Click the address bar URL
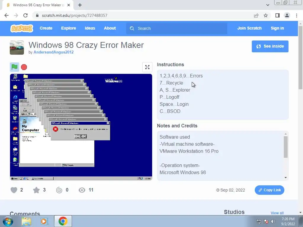 pyautogui.click(x=75, y=15)
